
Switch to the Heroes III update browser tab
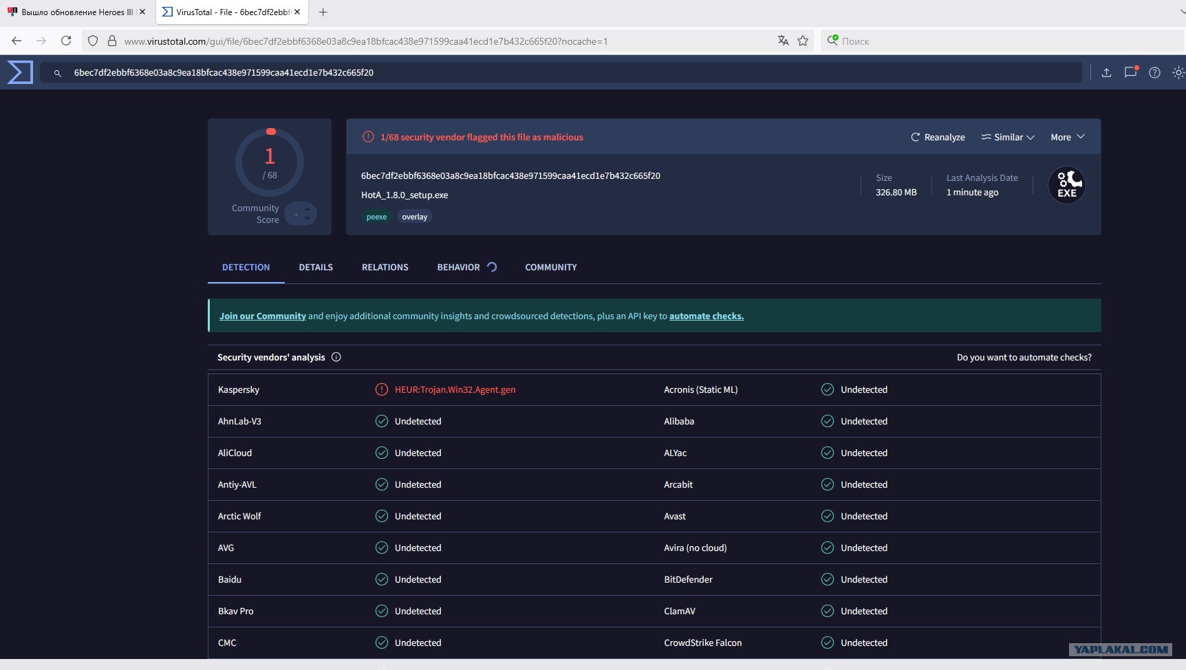(x=76, y=12)
